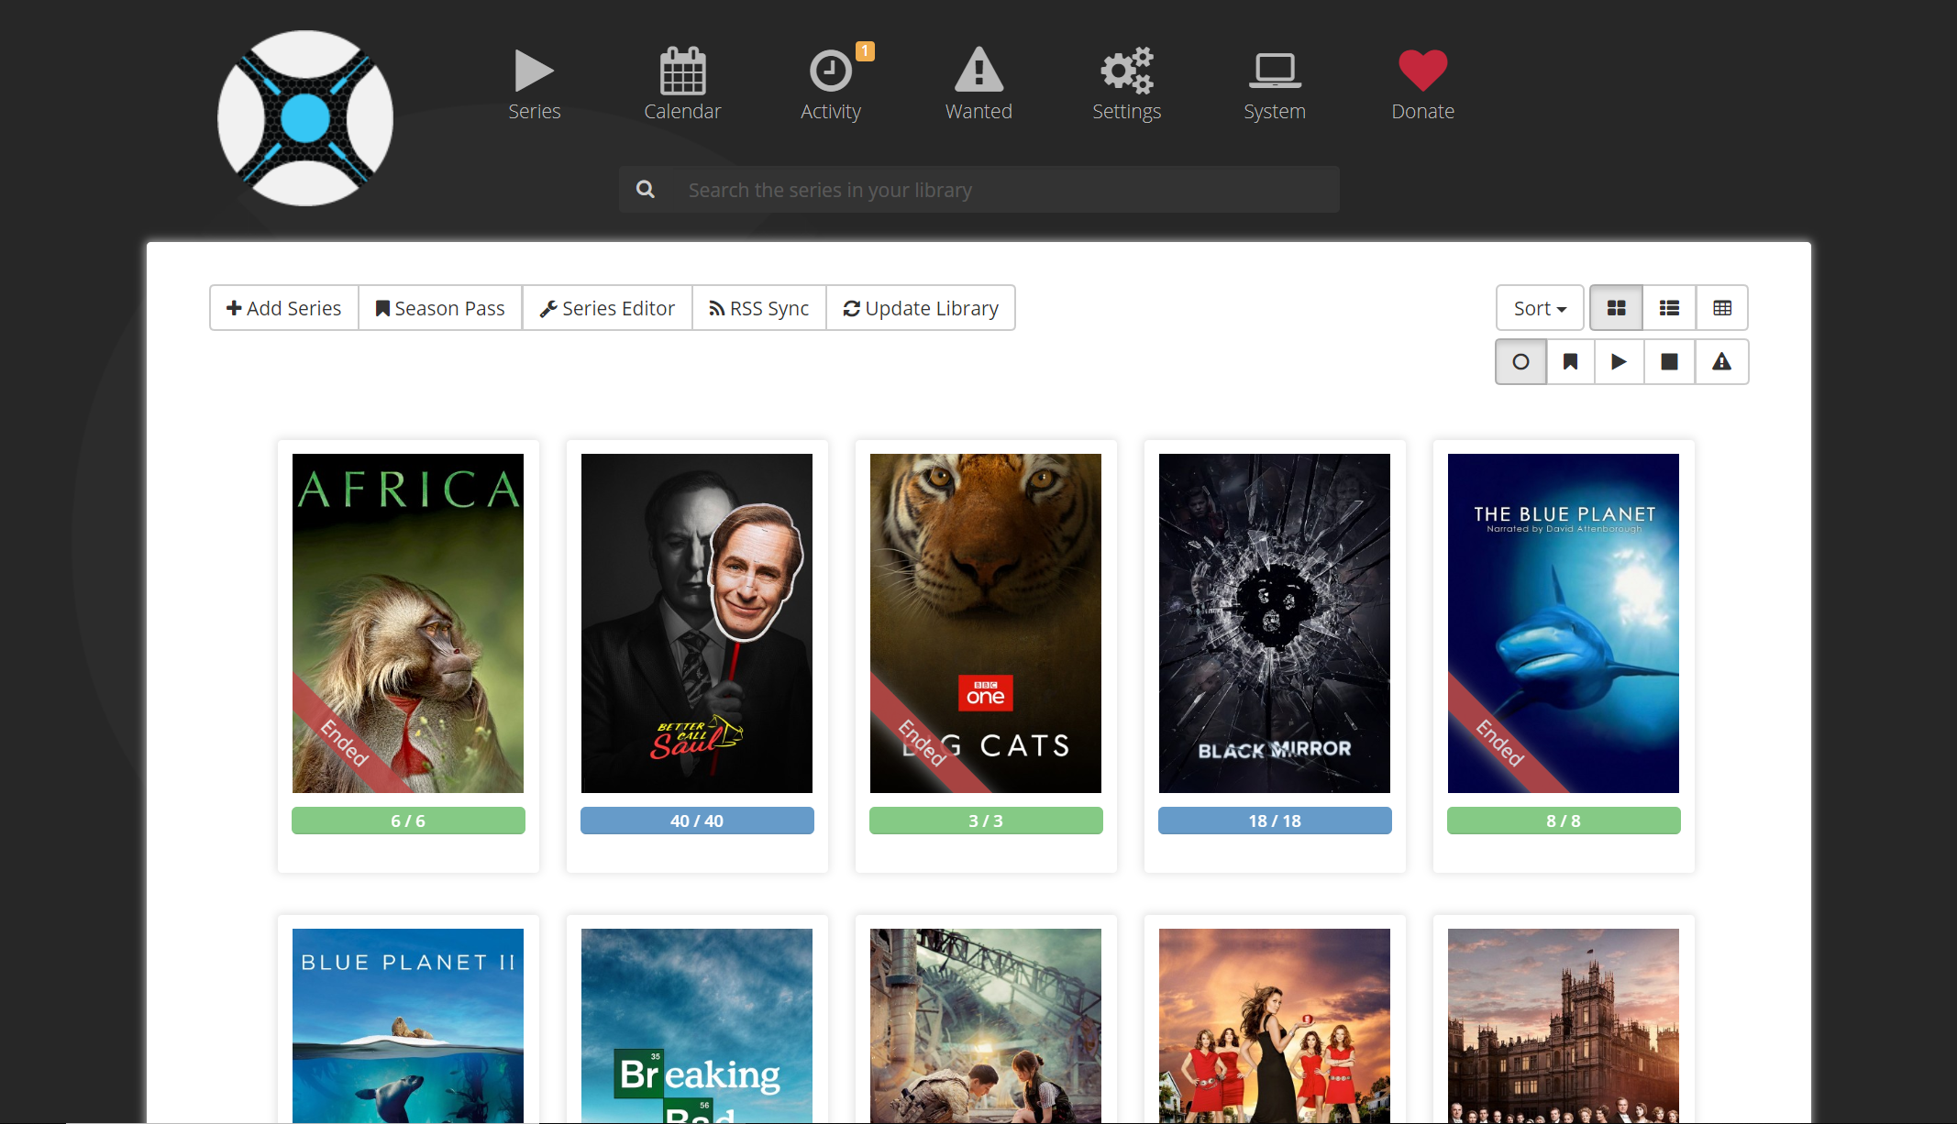Open the Big Cats poster
Screen dimensions: 1957x1124
pyautogui.click(x=986, y=623)
